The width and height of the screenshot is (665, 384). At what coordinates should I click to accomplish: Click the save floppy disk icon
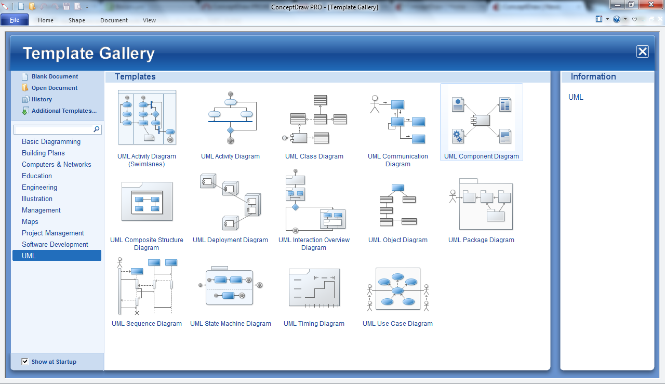[x=66, y=7]
